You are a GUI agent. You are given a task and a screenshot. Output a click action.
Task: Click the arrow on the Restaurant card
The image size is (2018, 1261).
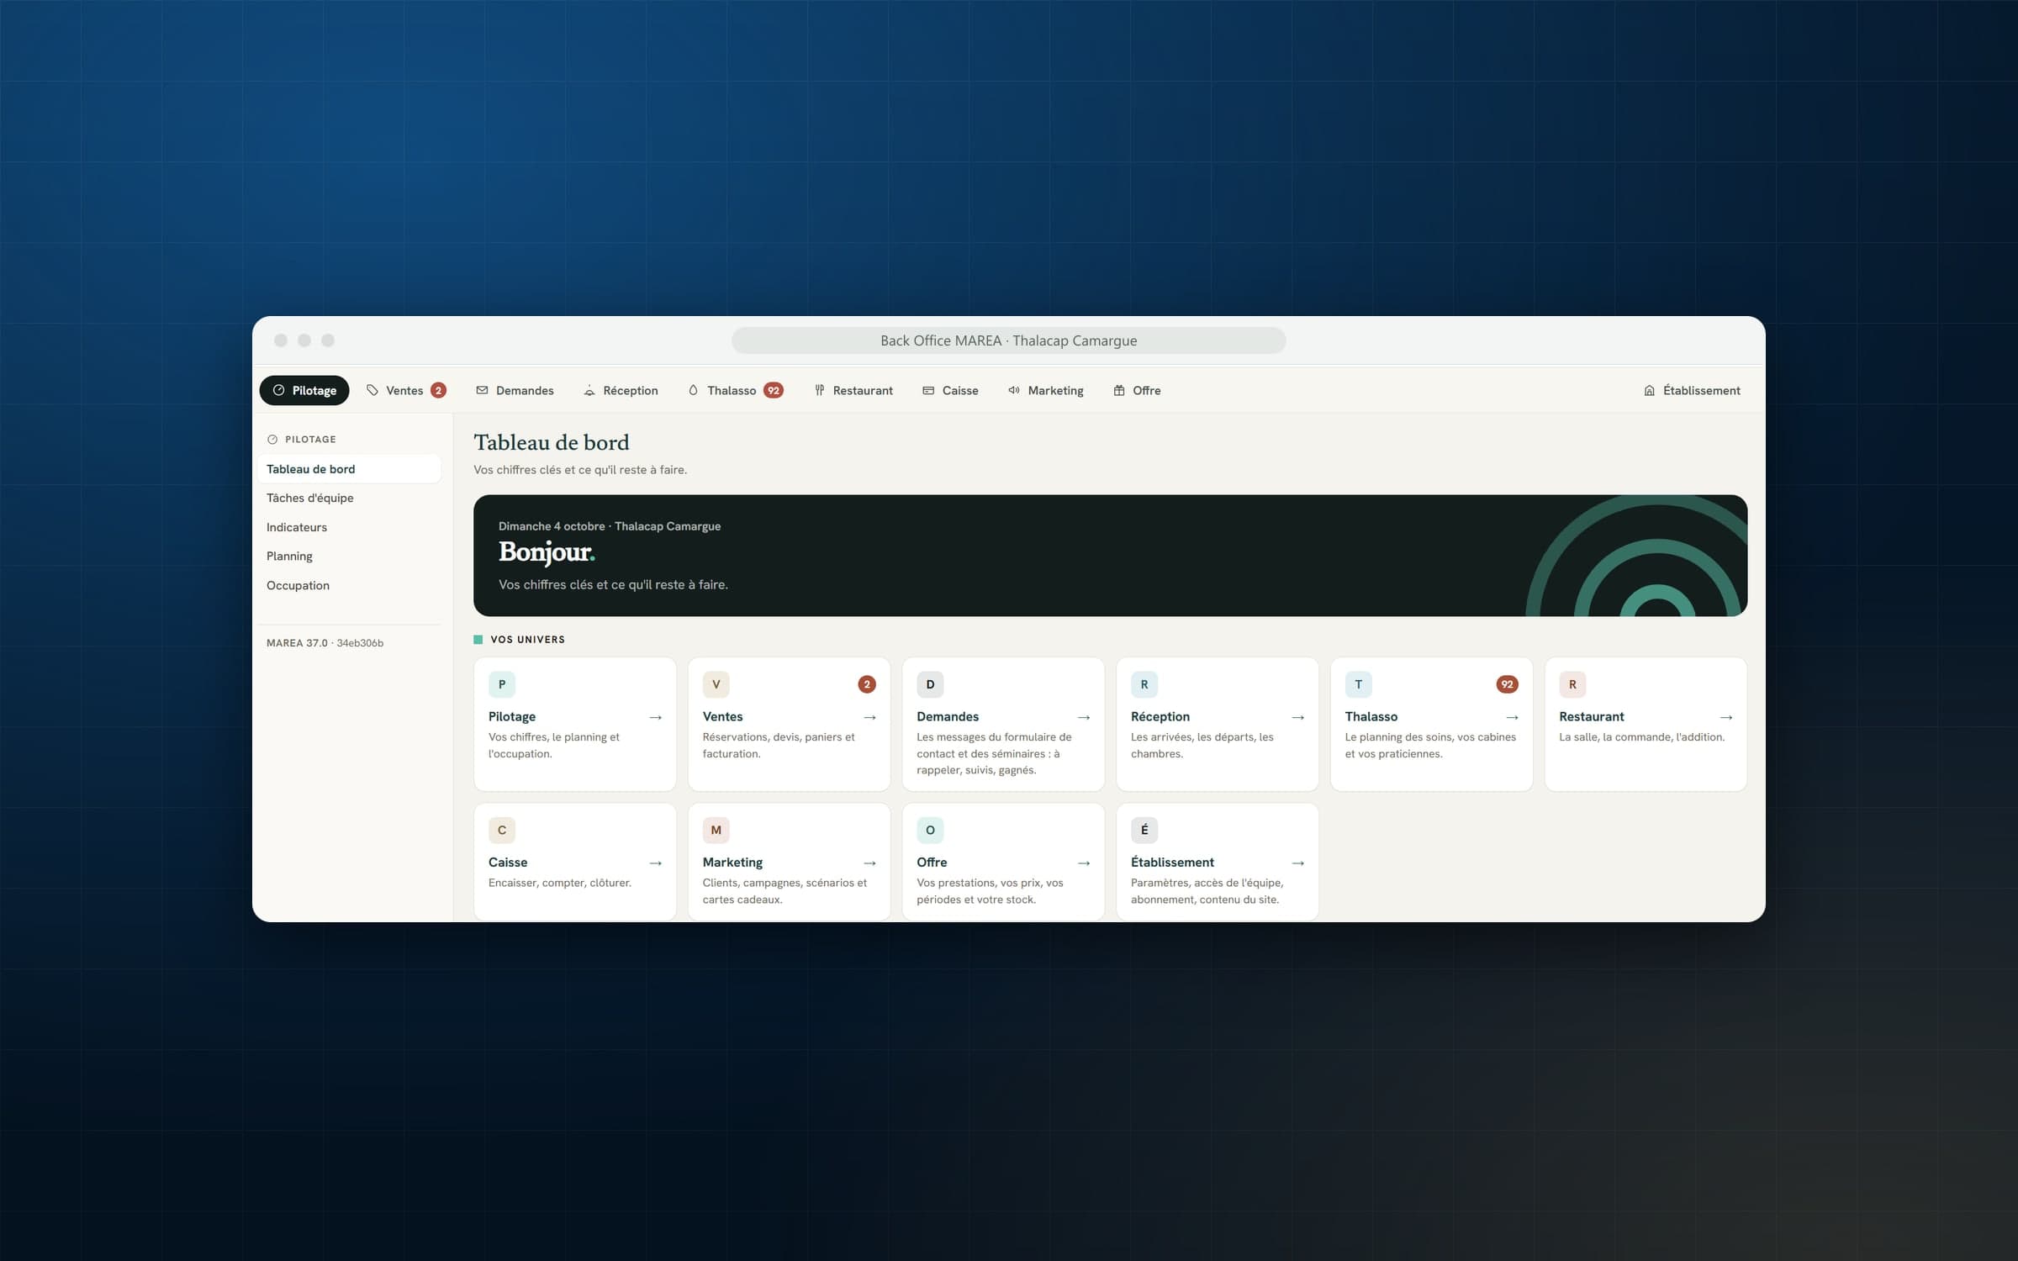point(1726,717)
